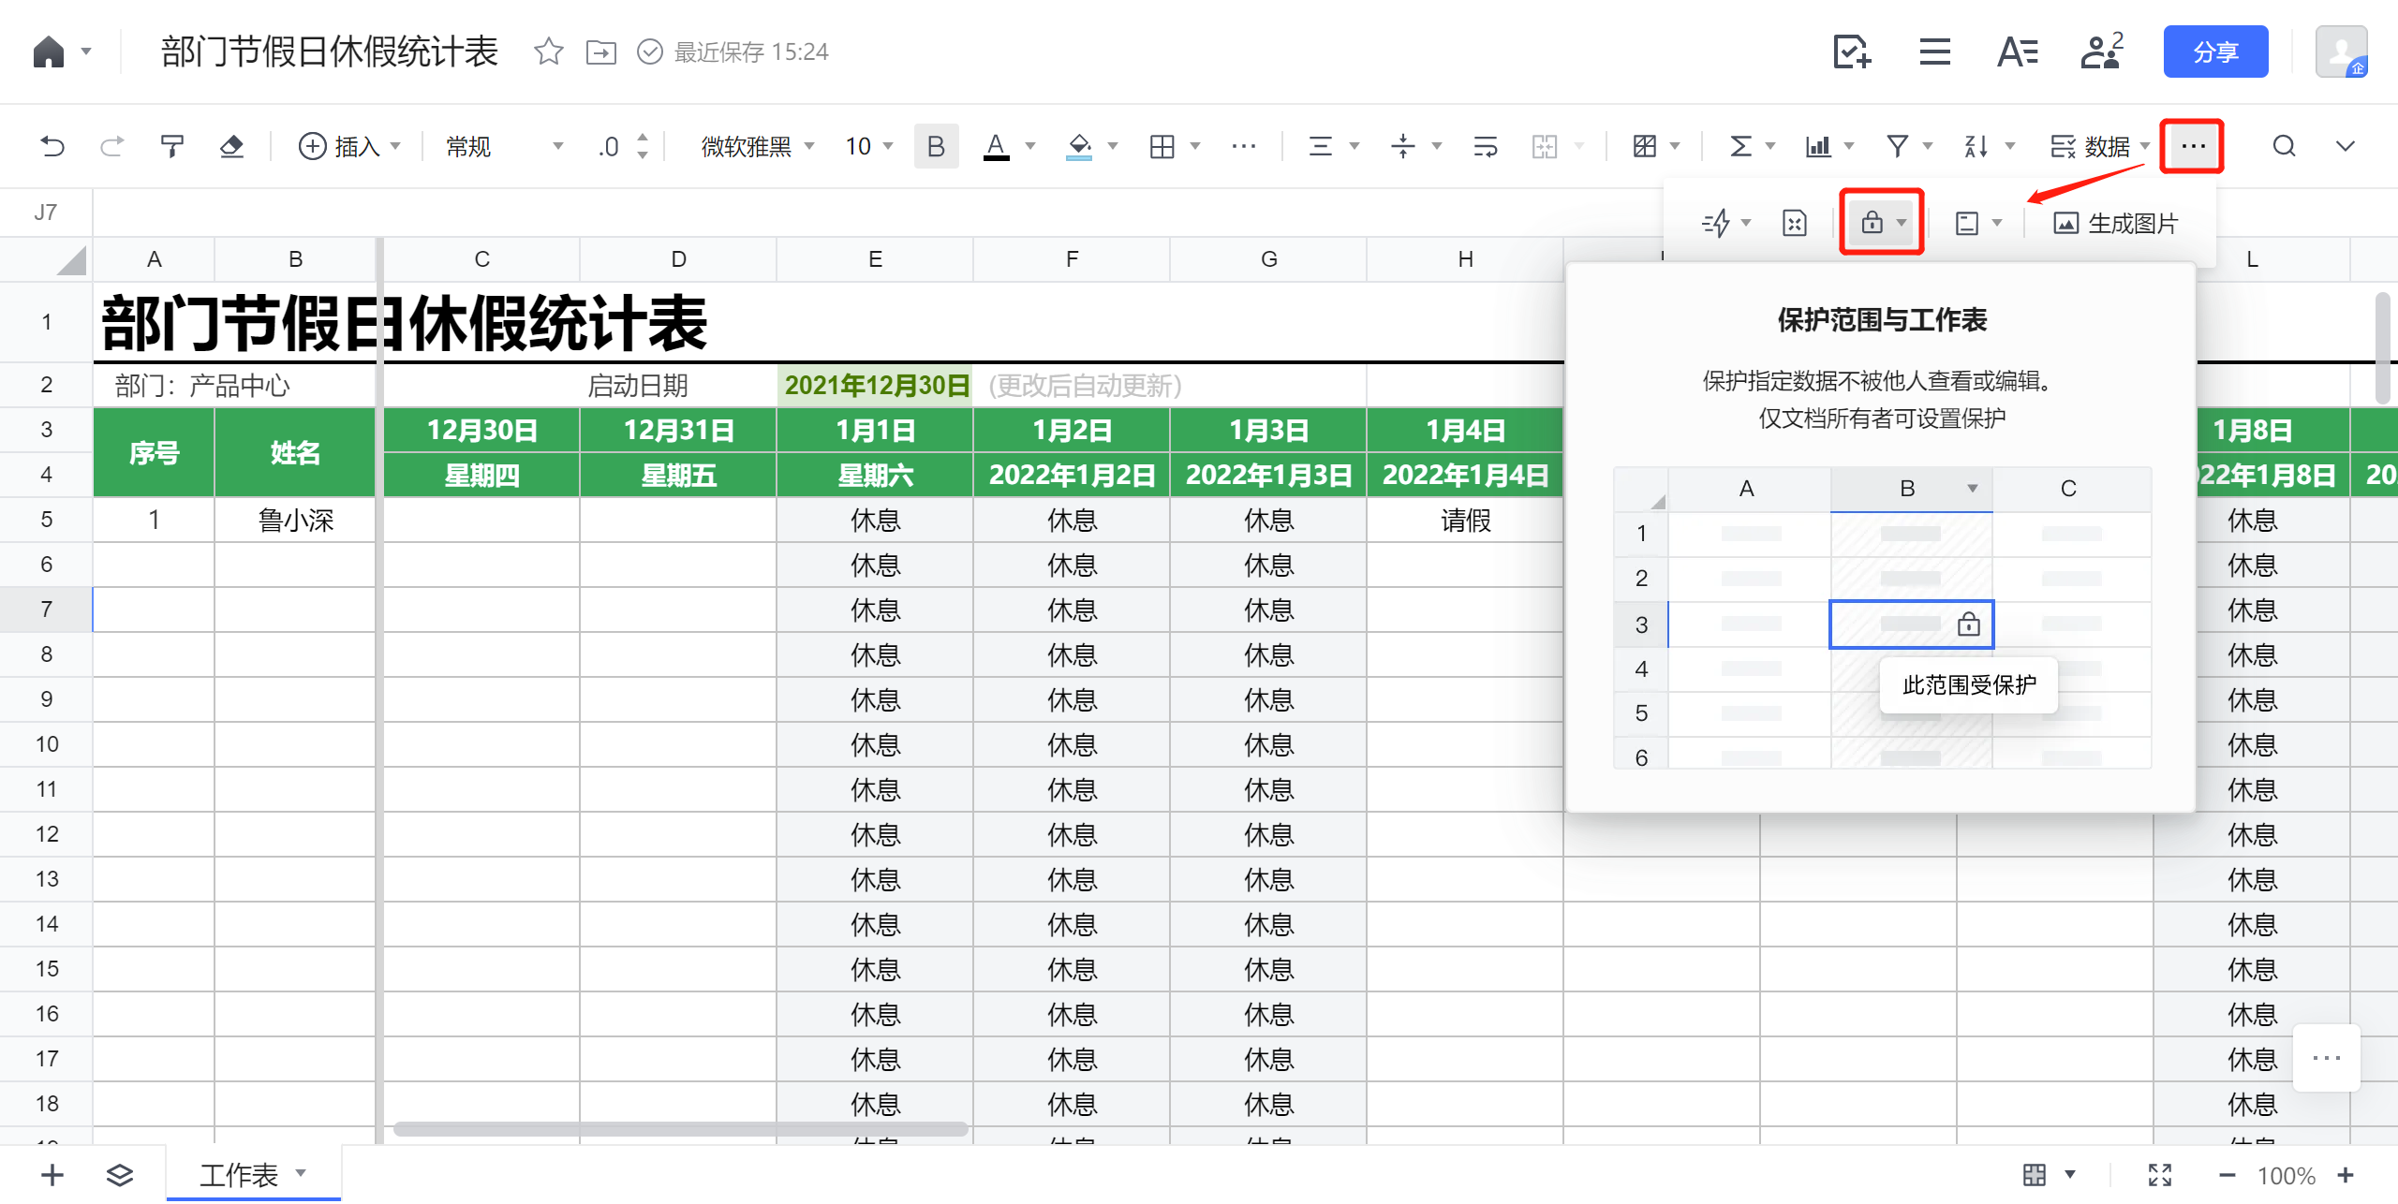The height and width of the screenshot is (1204, 2398).
Task: Click the home icon
Action: (49, 51)
